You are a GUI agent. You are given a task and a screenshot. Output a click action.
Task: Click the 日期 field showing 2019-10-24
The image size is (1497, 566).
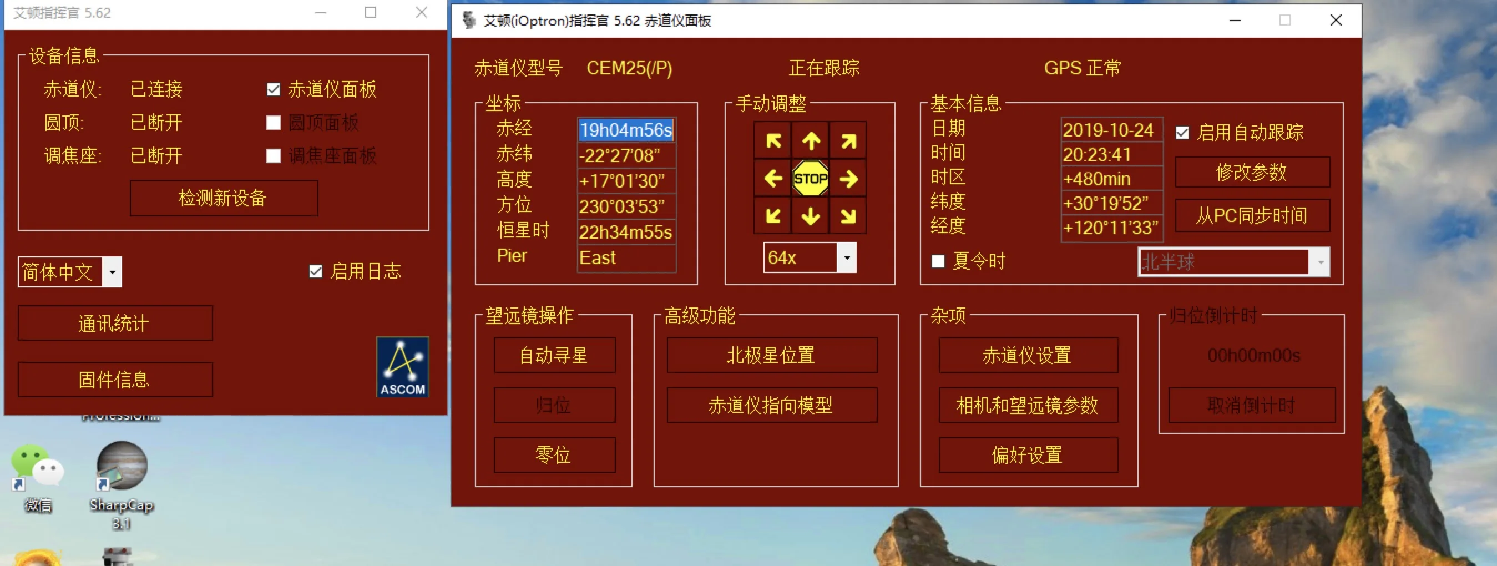tap(1111, 130)
